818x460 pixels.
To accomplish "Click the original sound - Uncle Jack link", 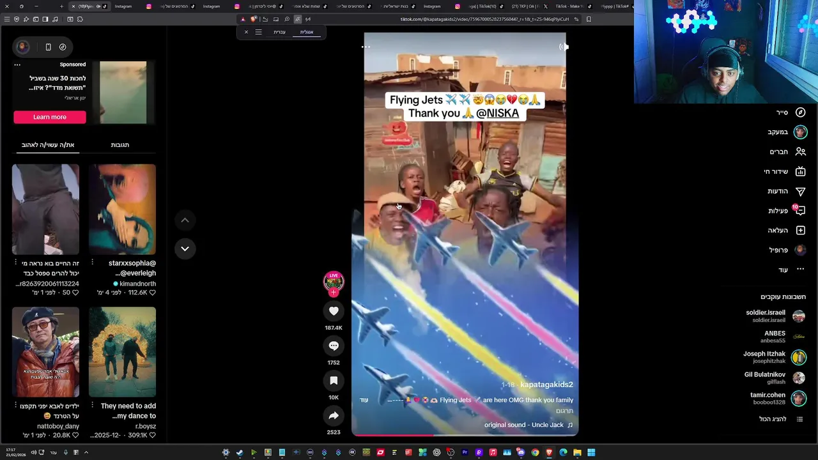I will [528, 425].
